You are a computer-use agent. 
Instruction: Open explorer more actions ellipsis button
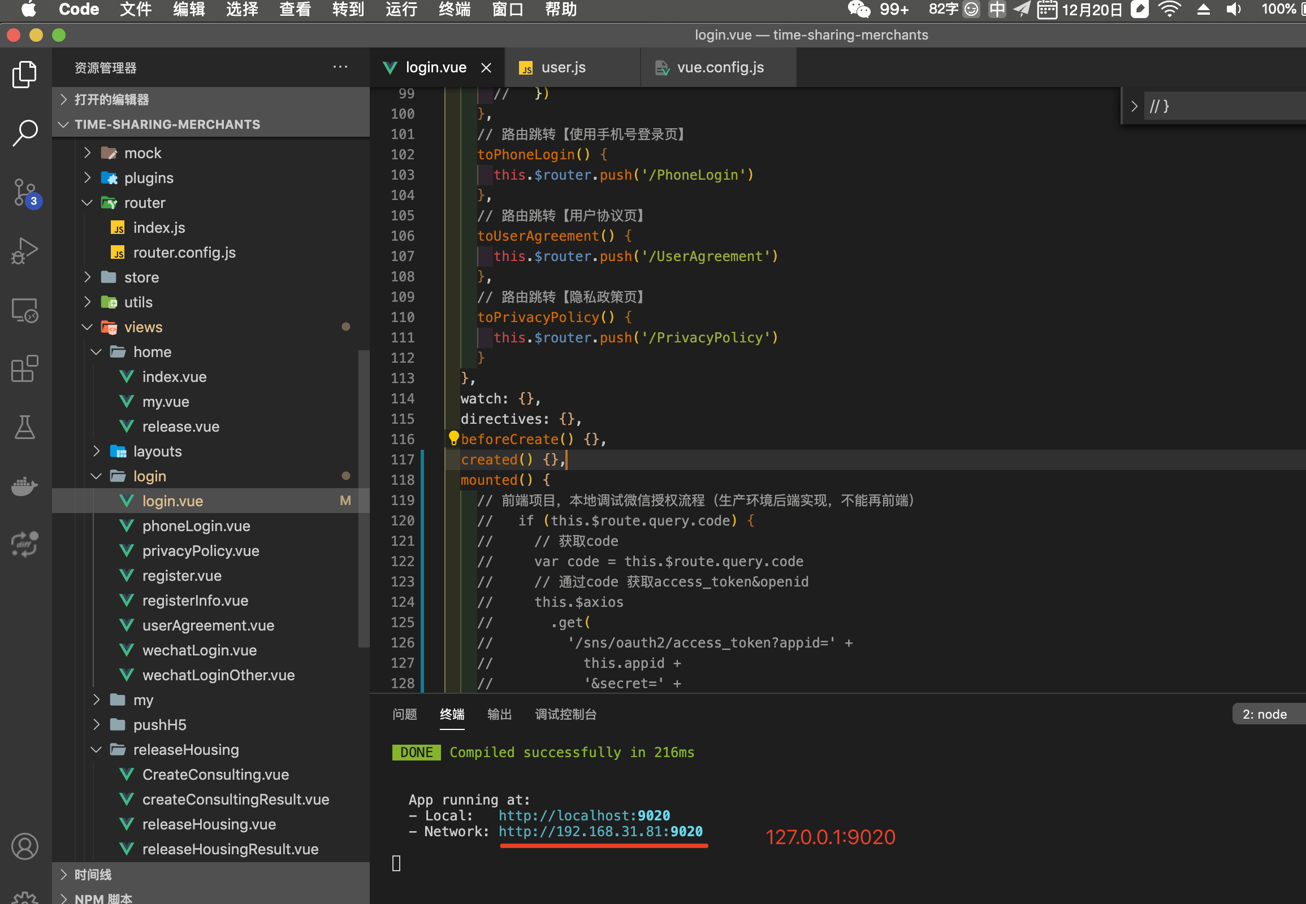coord(340,67)
